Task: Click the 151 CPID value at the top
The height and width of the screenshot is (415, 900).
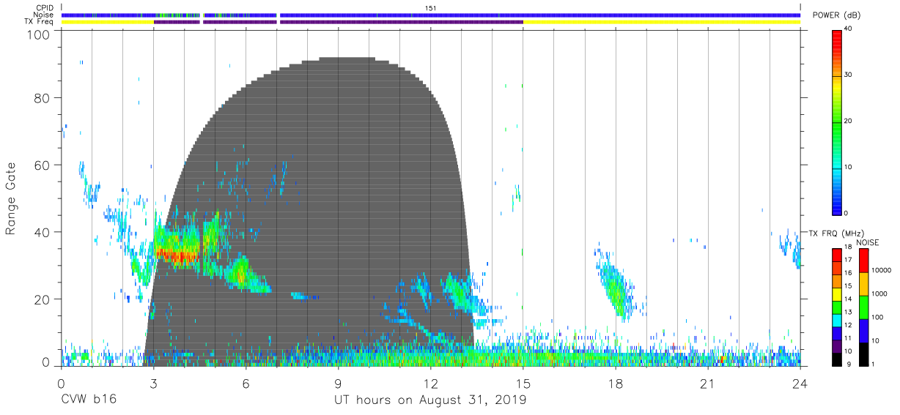Action: pyautogui.click(x=431, y=8)
